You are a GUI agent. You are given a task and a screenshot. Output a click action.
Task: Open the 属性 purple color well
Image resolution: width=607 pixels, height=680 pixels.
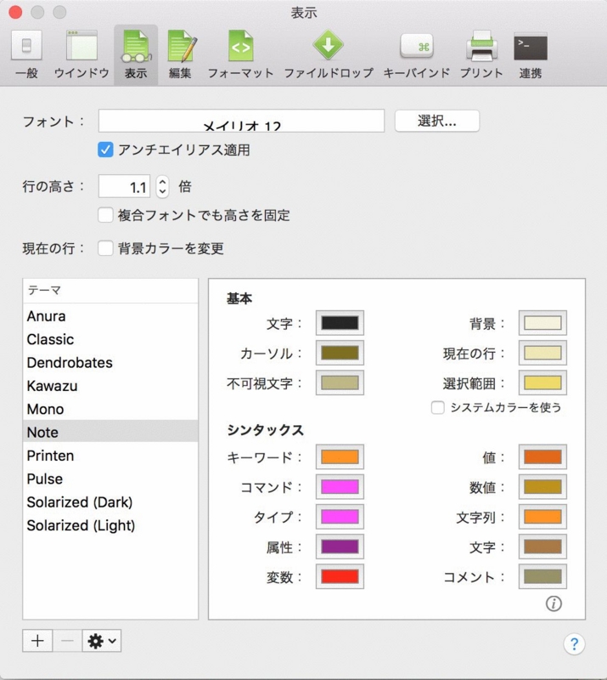[x=340, y=547]
